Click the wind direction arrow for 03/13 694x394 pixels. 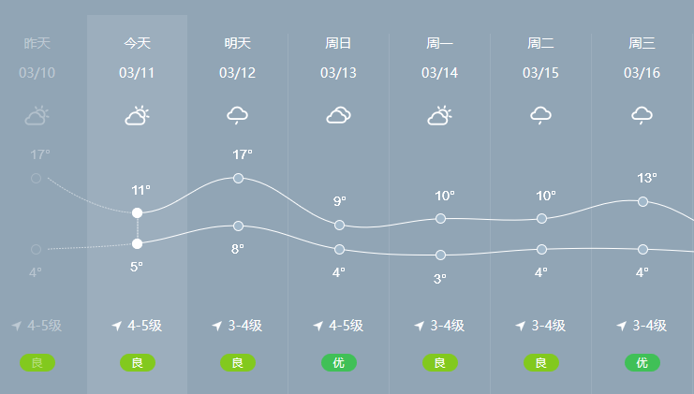pos(318,326)
